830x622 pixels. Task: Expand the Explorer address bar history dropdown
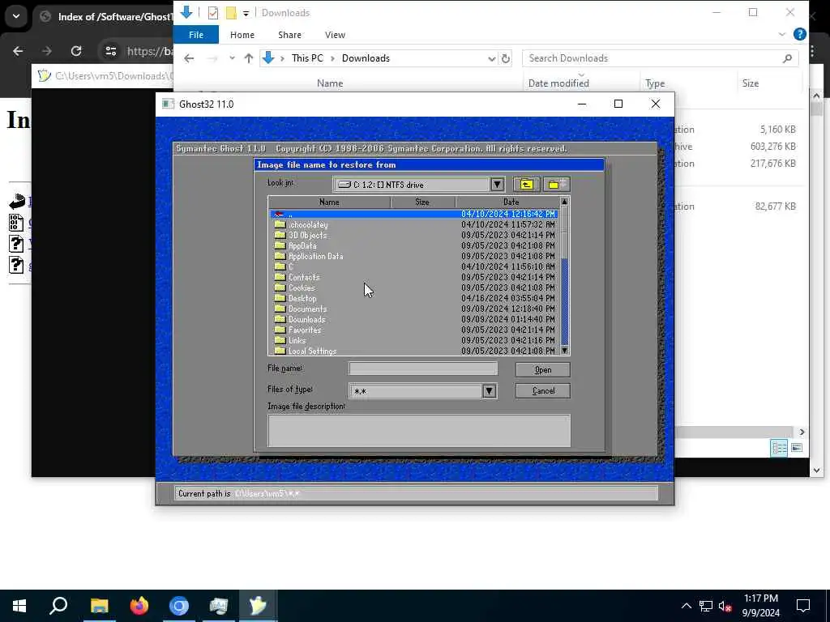point(491,58)
